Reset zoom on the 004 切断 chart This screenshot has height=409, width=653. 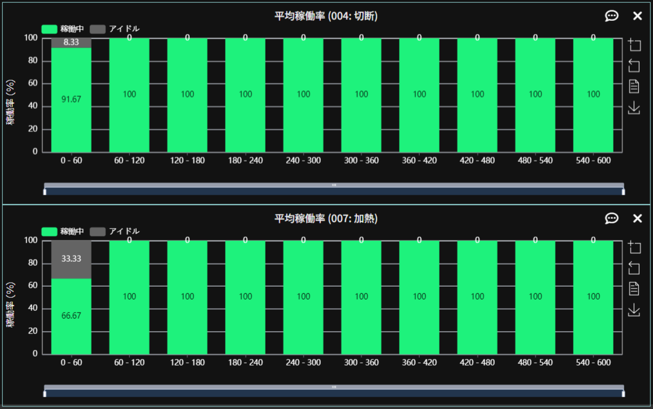pos(634,65)
